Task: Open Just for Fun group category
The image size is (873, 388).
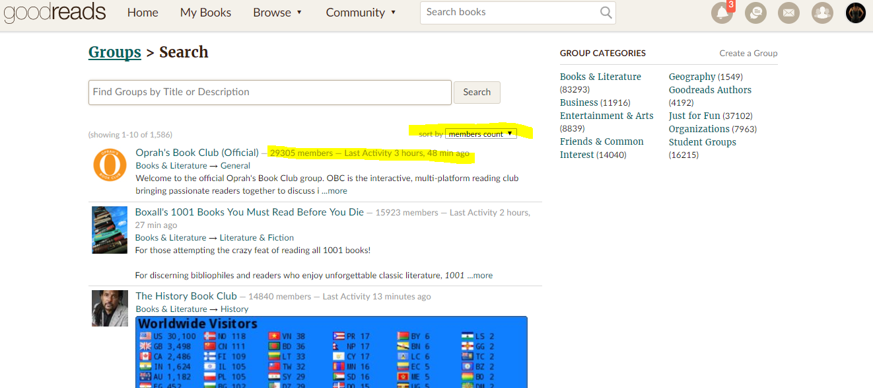Action: click(x=694, y=116)
